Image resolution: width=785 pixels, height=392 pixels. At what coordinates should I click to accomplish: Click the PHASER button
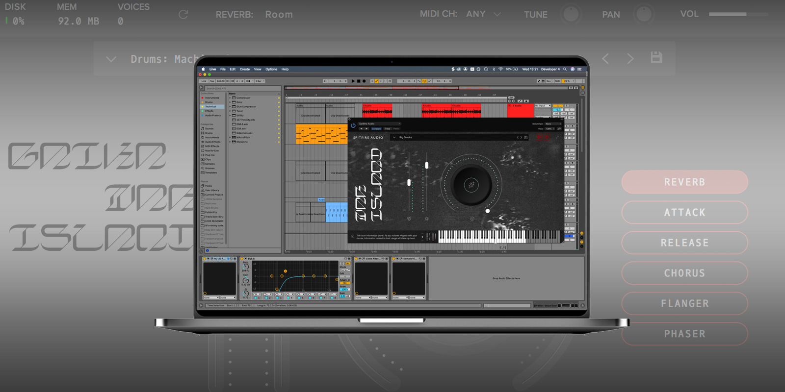point(685,334)
